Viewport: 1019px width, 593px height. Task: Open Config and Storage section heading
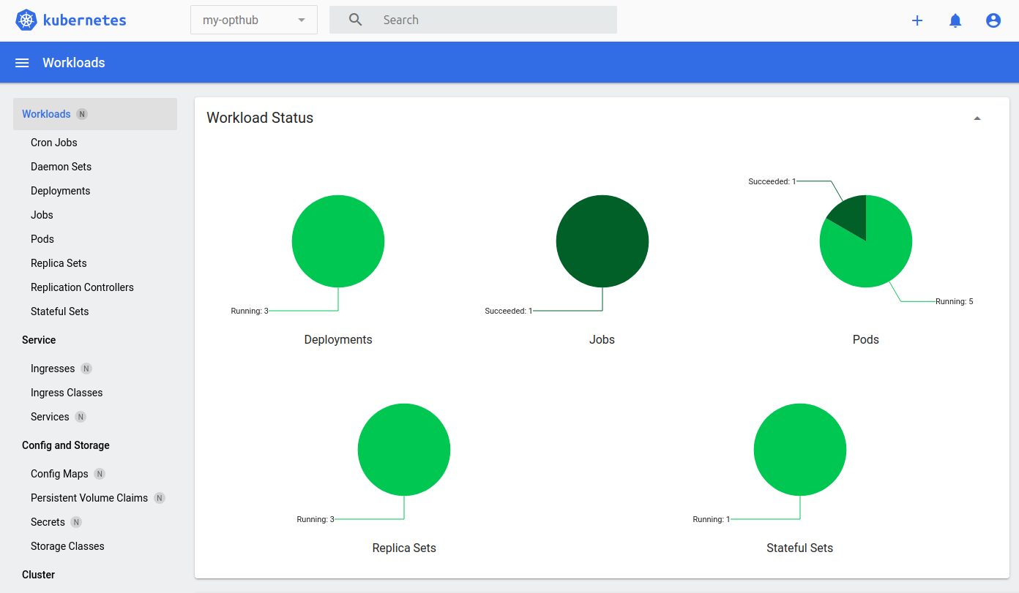point(66,445)
